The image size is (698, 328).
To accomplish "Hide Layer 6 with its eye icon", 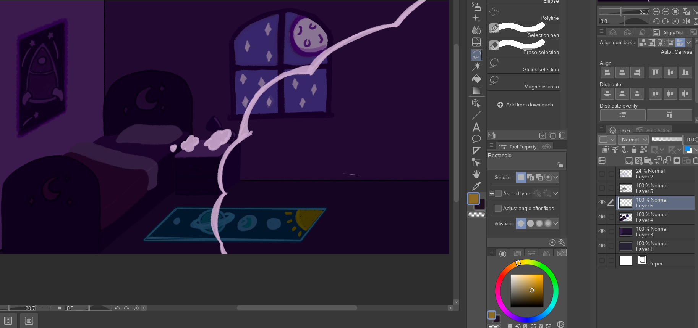I will tap(602, 203).
